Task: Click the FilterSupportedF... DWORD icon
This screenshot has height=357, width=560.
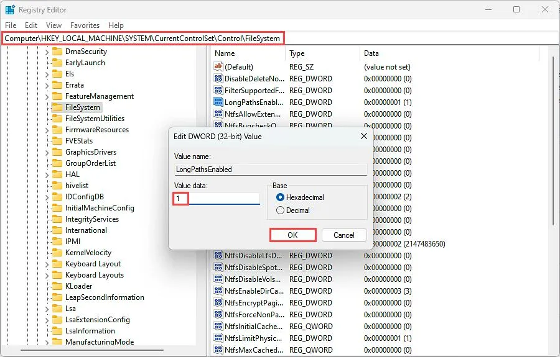Action: click(x=218, y=90)
